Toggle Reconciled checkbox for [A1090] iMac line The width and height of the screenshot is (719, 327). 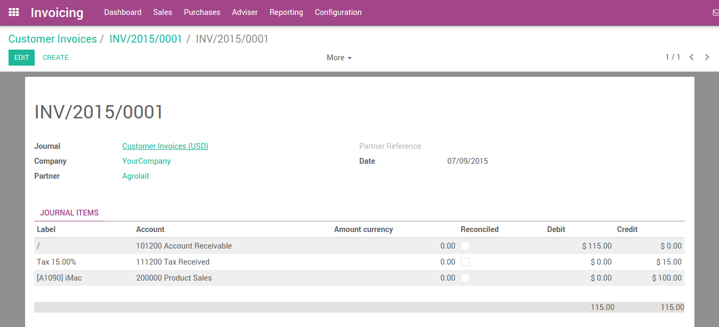(x=465, y=278)
